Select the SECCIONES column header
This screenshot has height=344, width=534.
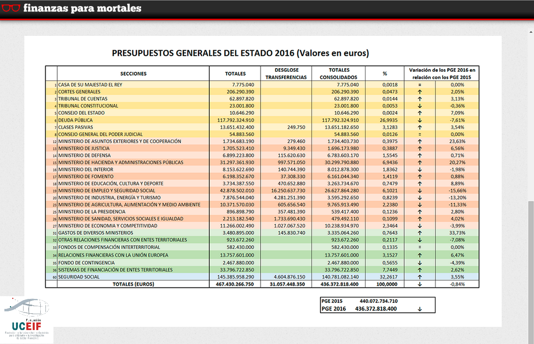pos(133,74)
